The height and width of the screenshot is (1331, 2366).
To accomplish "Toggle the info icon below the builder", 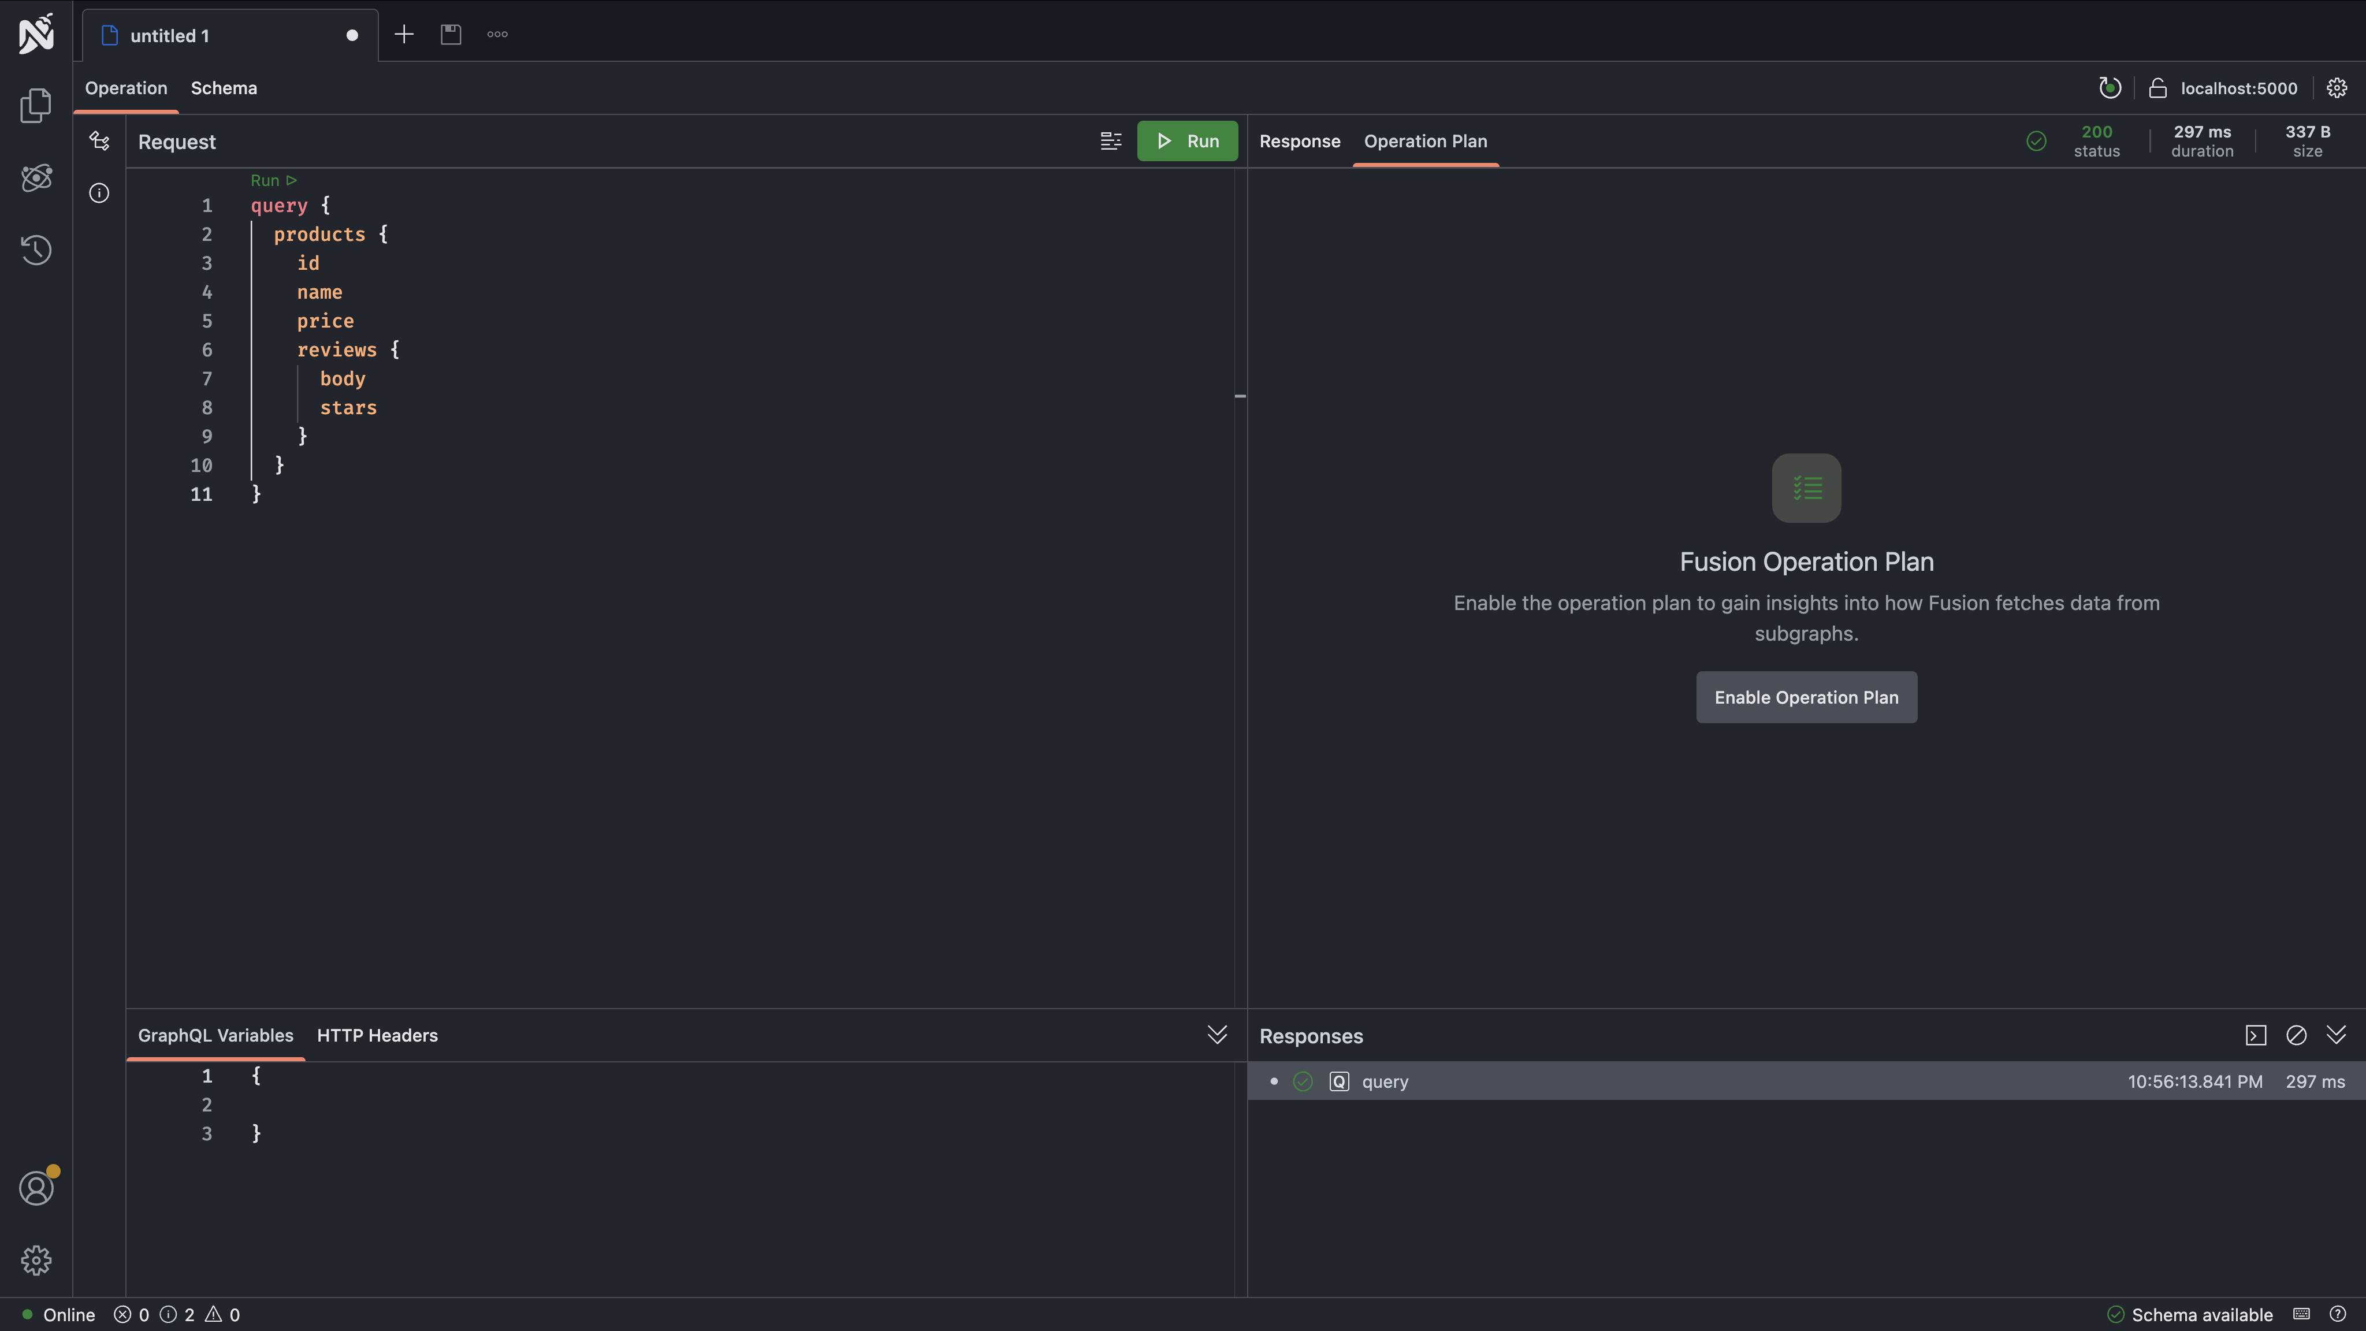I will point(99,193).
